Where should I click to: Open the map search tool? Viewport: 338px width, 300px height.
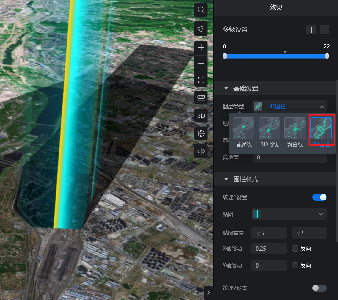coord(201,10)
